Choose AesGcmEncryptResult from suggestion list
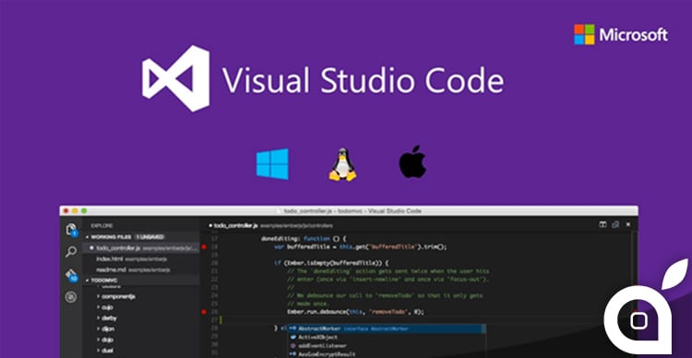 (x=387, y=354)
